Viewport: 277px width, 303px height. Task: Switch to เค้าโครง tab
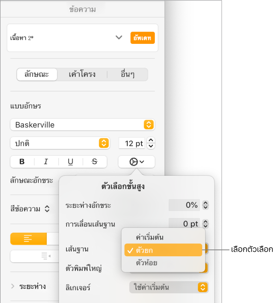tap(82, 74)
